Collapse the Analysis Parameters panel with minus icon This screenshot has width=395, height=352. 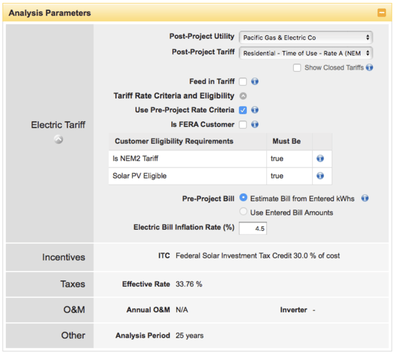[381, 13]
